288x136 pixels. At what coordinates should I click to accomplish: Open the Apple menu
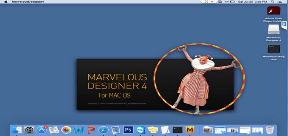6,2
